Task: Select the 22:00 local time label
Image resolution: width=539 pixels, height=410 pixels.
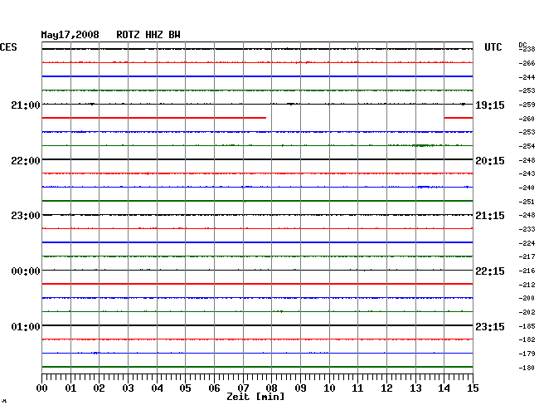Action: (x=26, y=161)
